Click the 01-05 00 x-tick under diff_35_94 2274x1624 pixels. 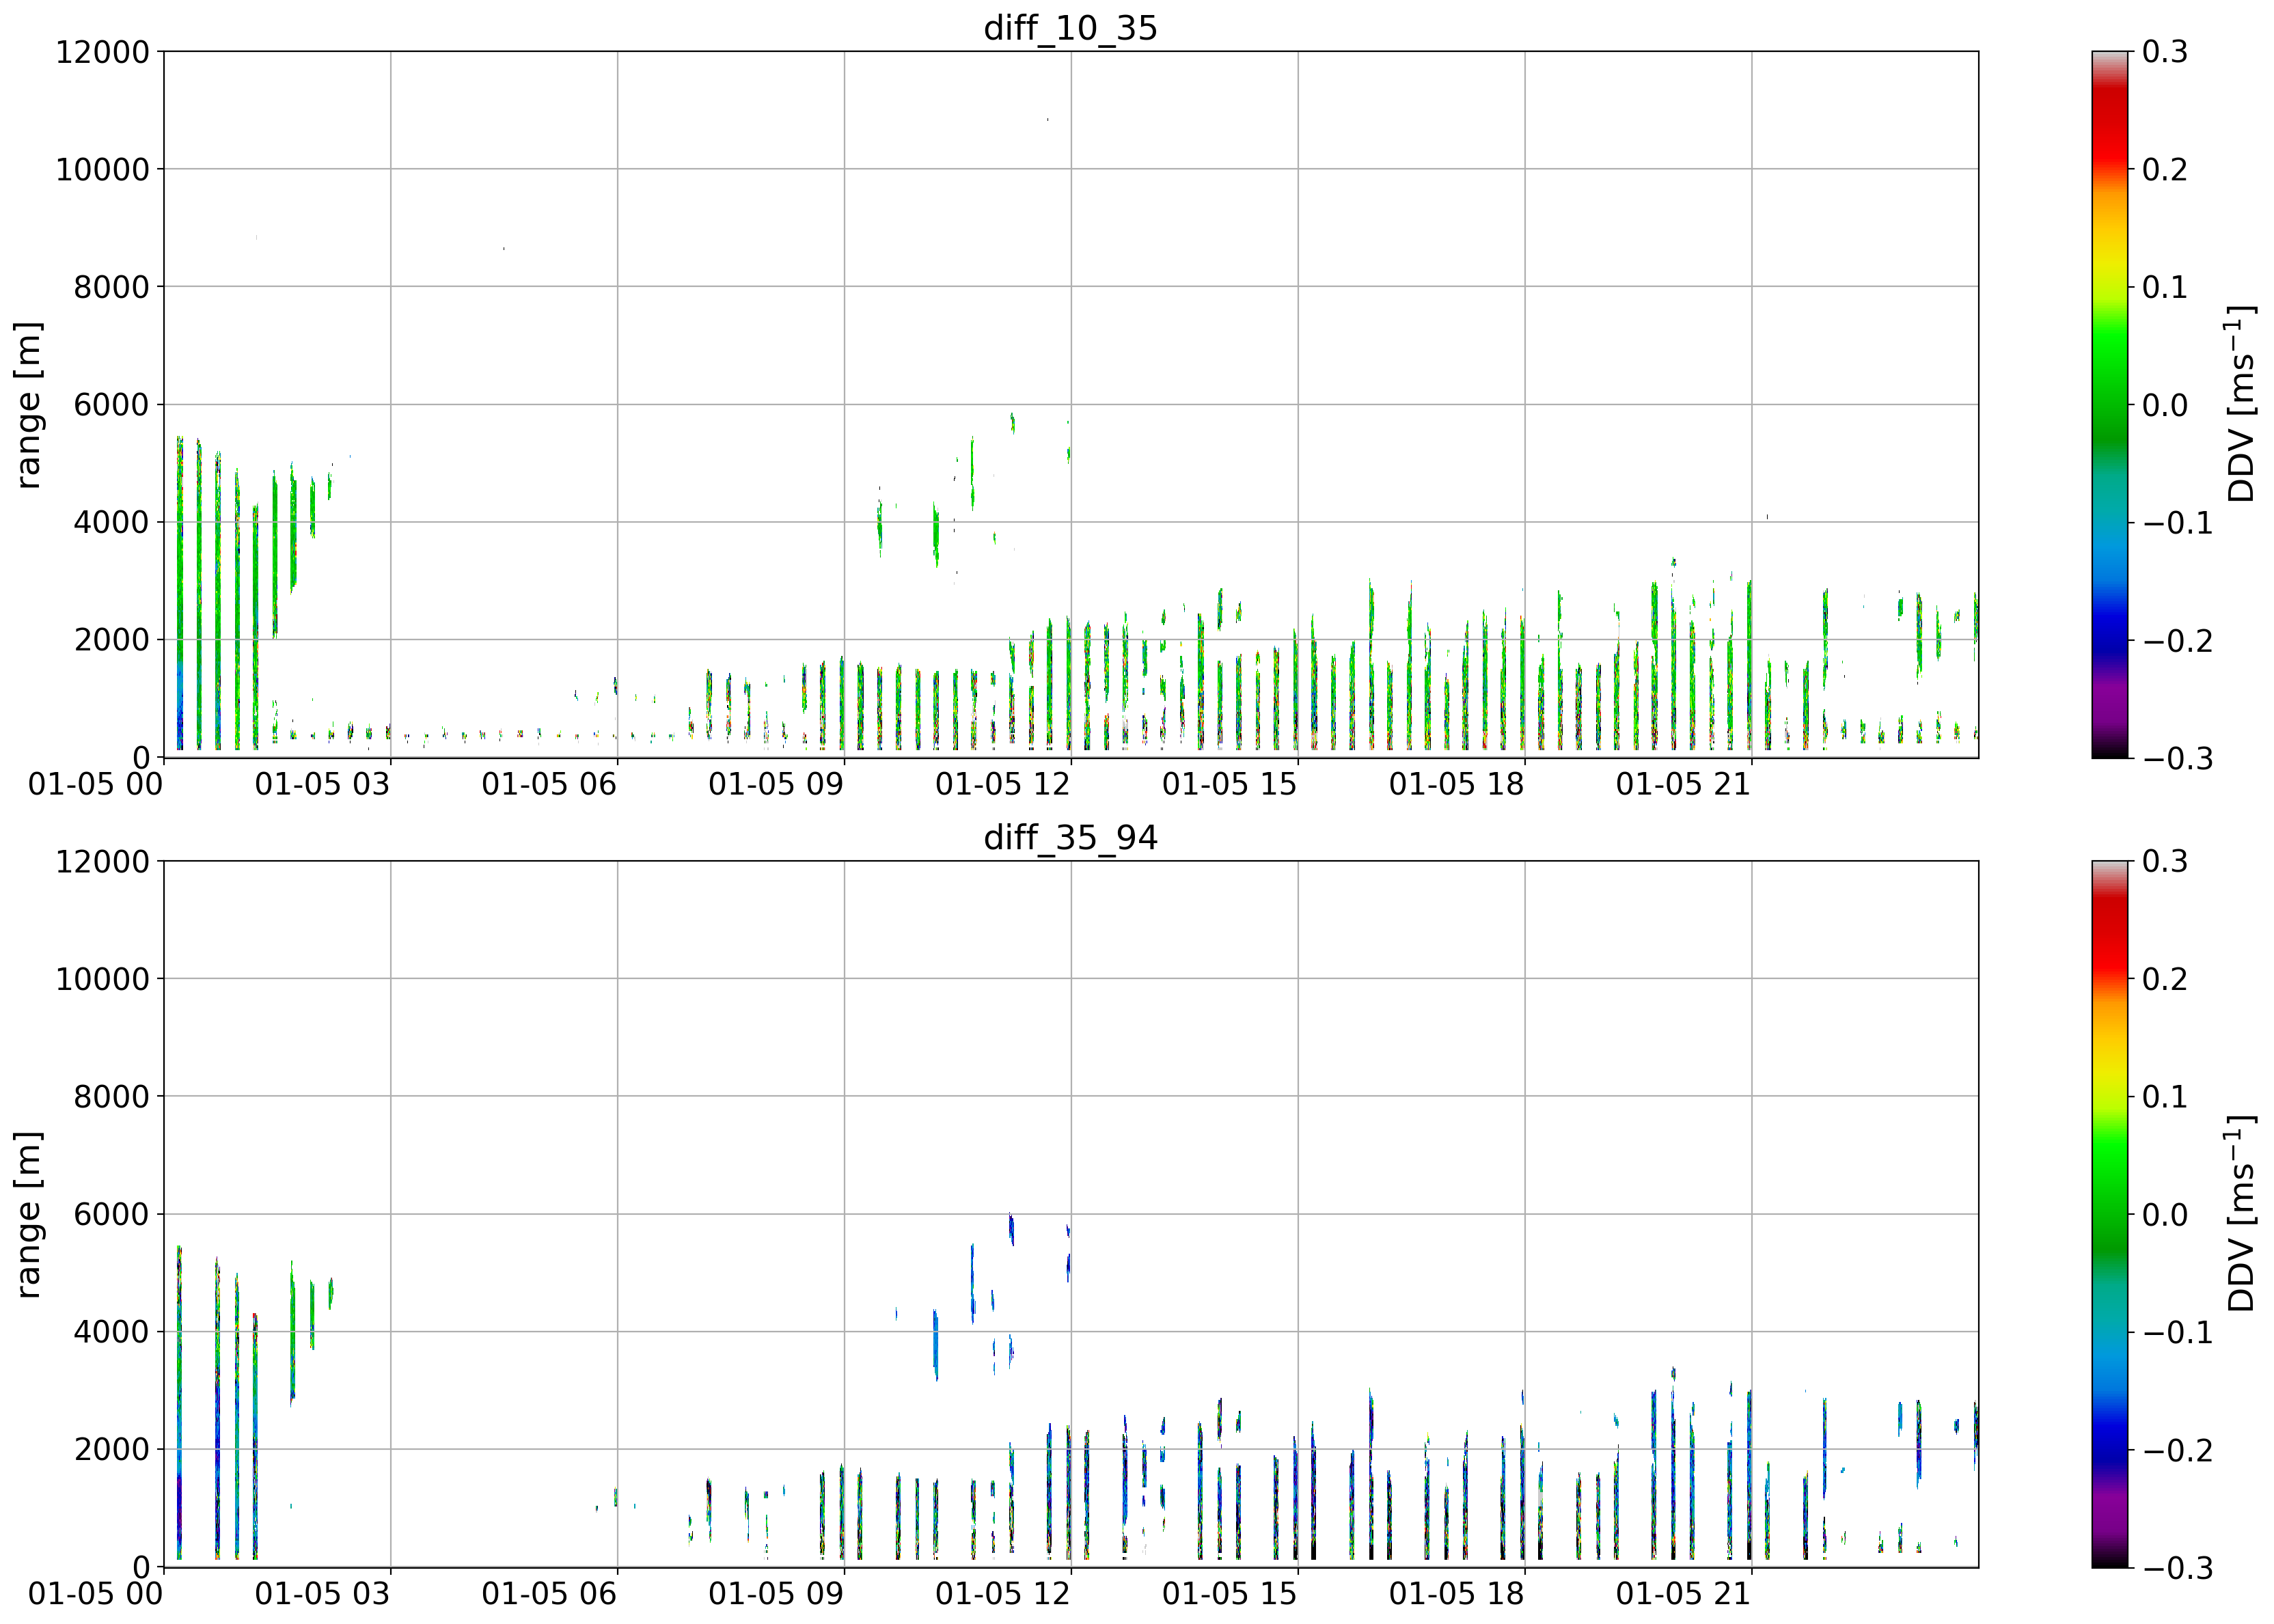coord(95,1594)
